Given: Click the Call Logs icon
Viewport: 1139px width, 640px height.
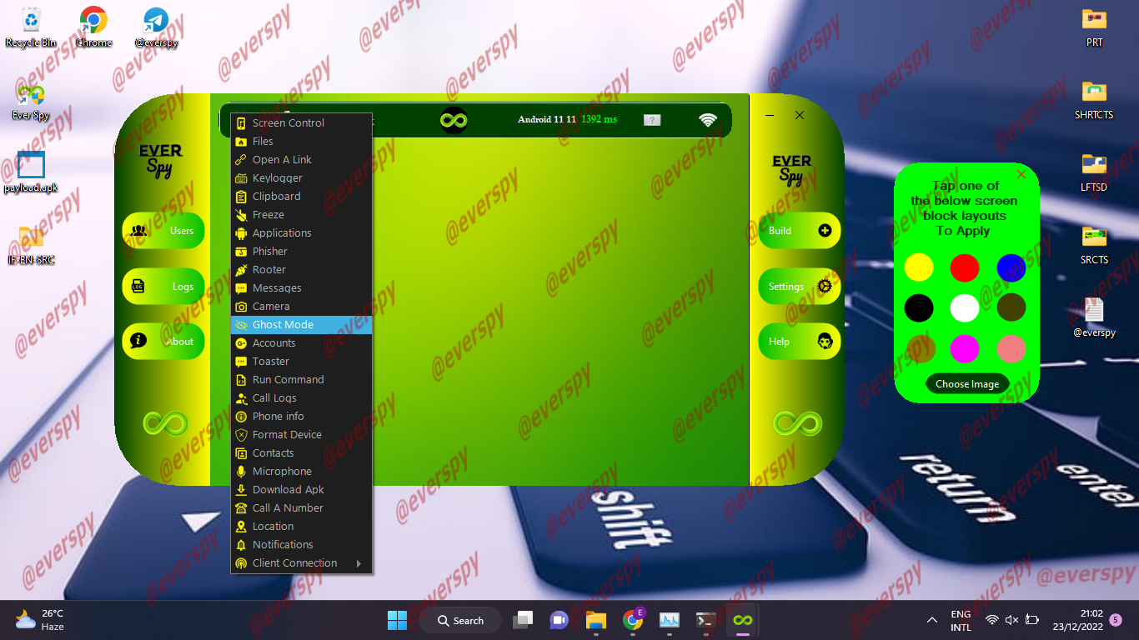Looking at the screenshot, I should pos(241,397).
